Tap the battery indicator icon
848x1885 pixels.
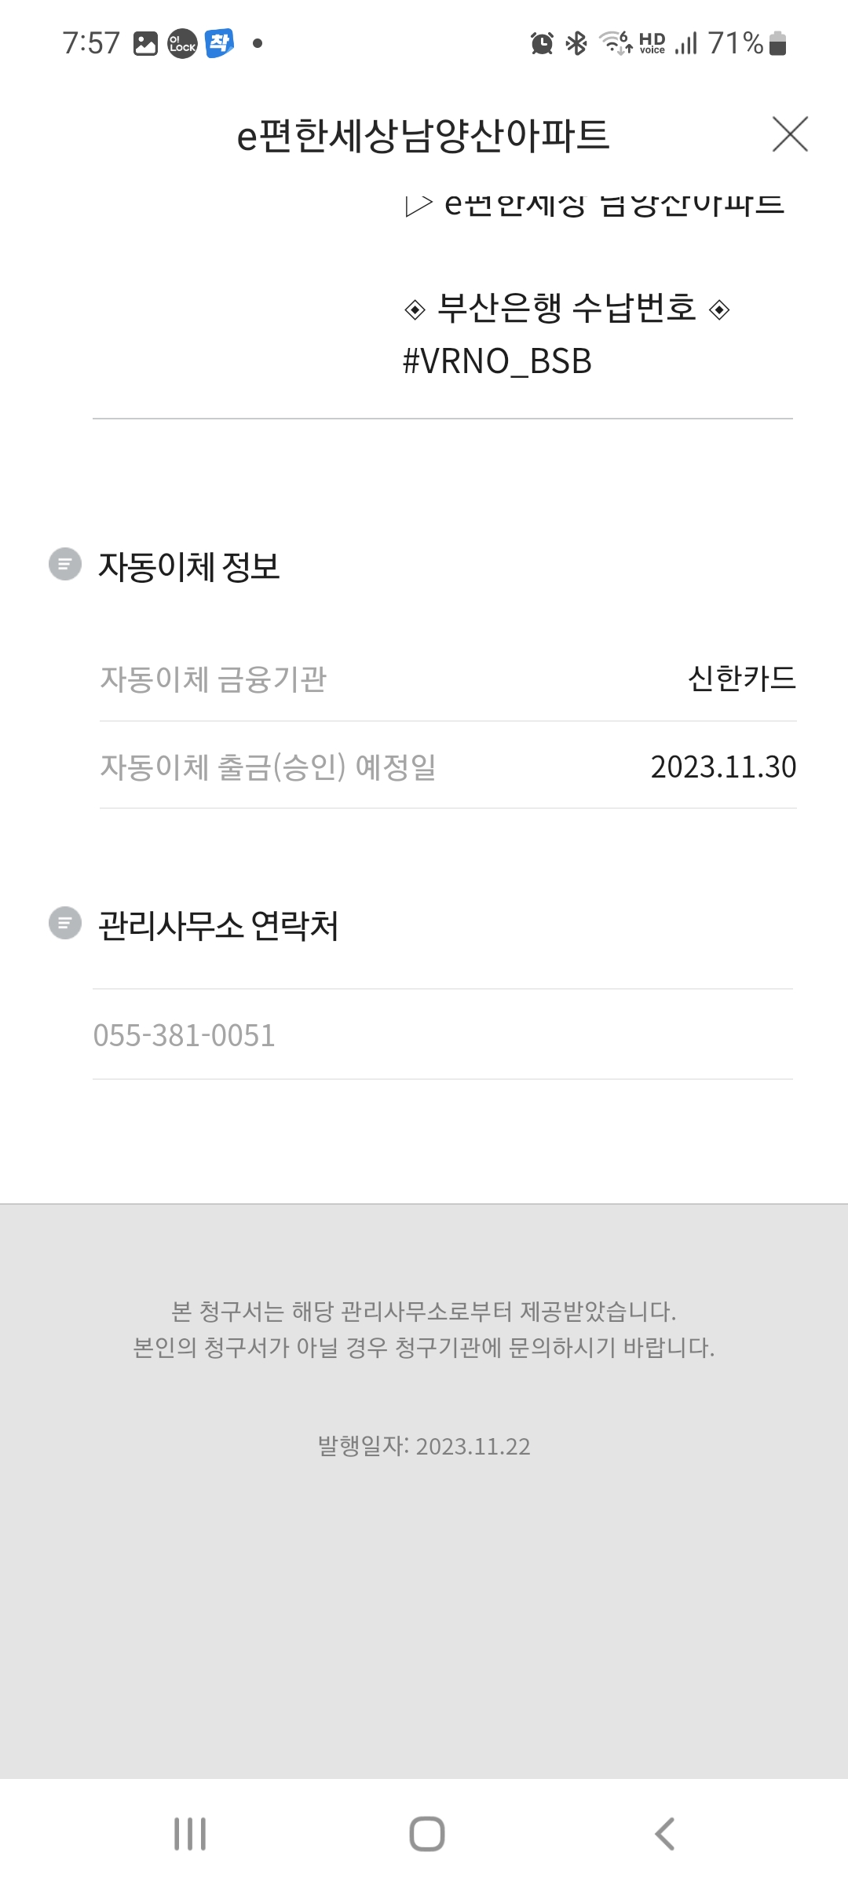(777, 43)
